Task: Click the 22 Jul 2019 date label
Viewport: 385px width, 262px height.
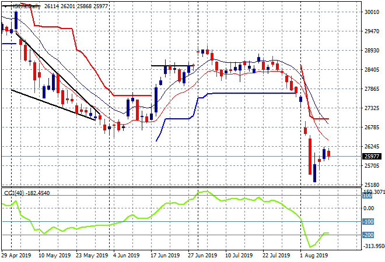Action: (276, 256)
